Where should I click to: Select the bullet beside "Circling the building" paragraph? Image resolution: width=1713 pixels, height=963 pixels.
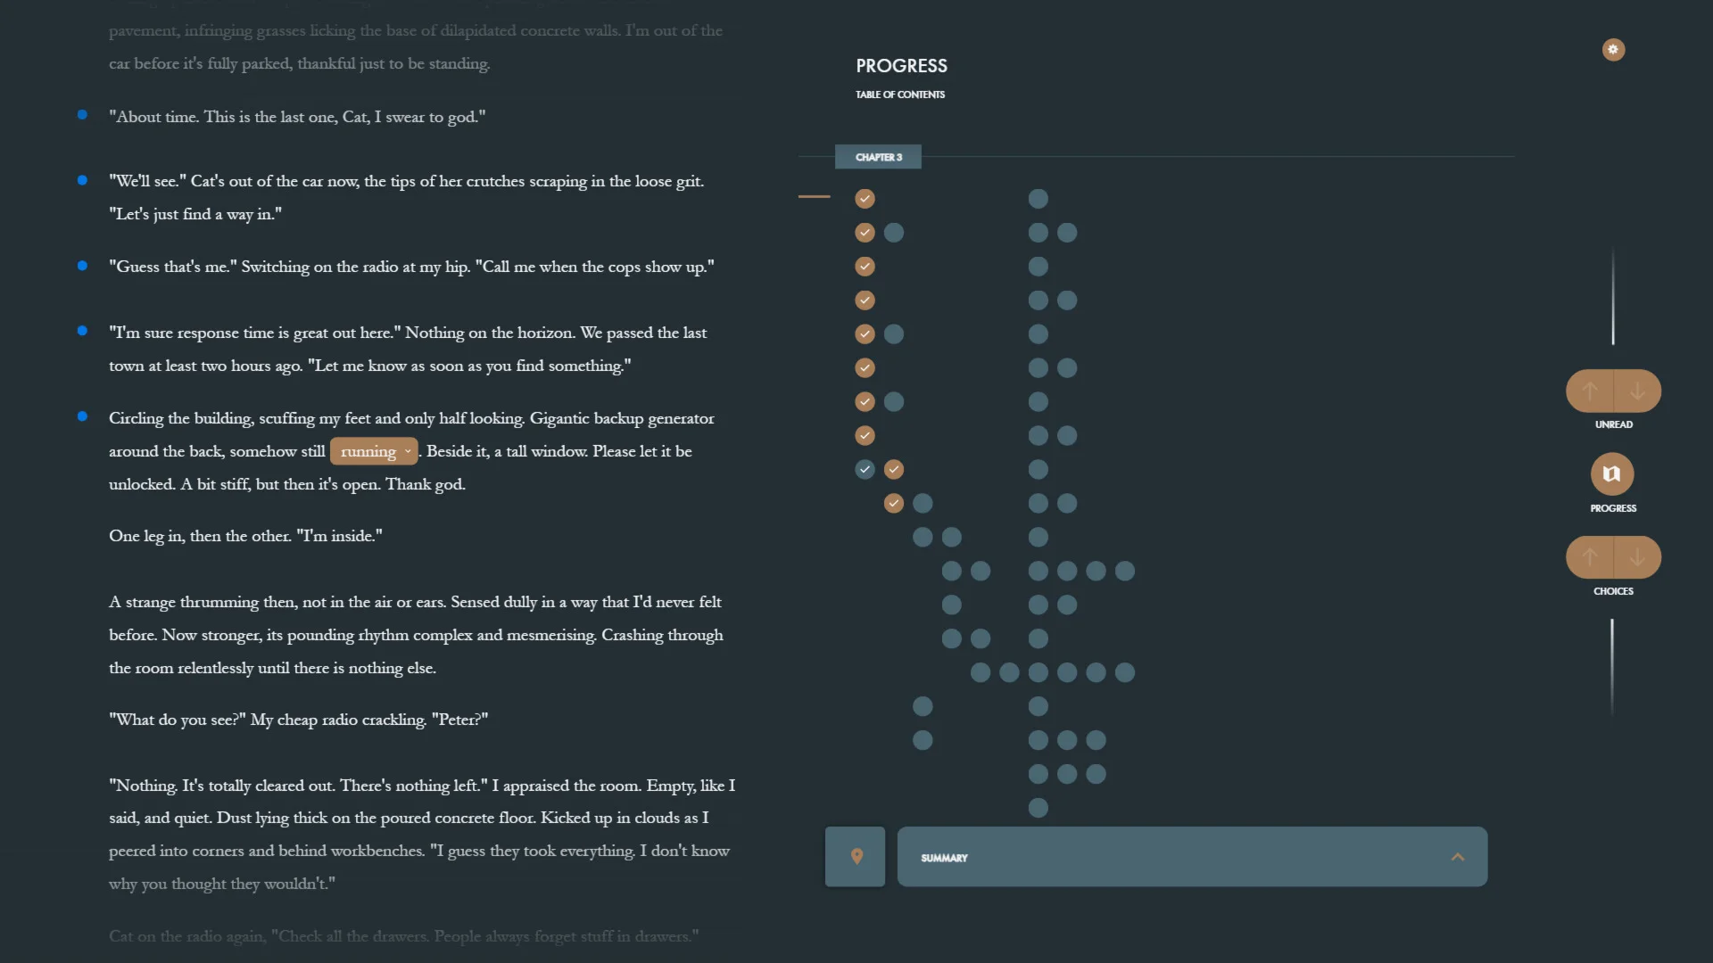click(82, 416)
